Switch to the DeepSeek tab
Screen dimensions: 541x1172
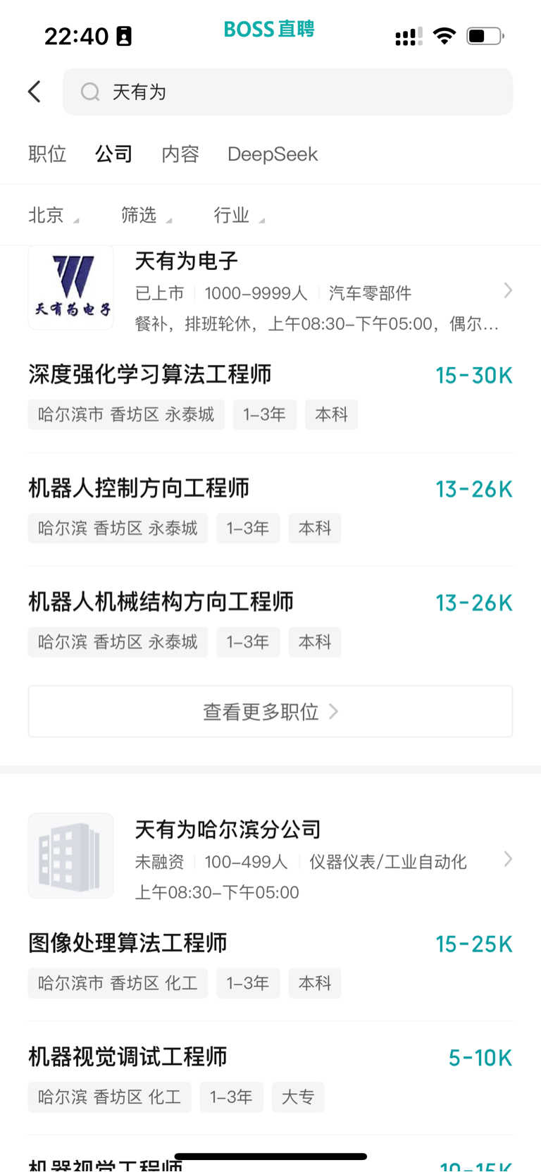(273, 154)
